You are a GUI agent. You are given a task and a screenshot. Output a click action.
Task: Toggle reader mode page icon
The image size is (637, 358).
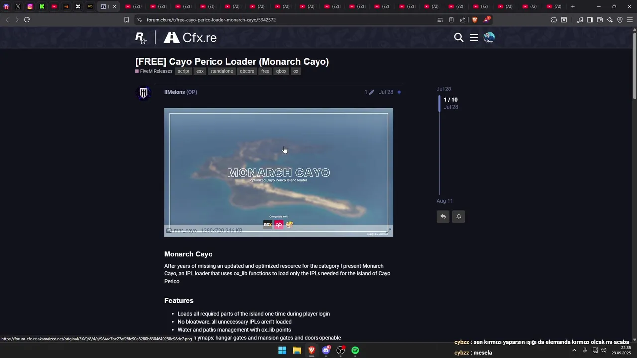(x=451, y=20)
